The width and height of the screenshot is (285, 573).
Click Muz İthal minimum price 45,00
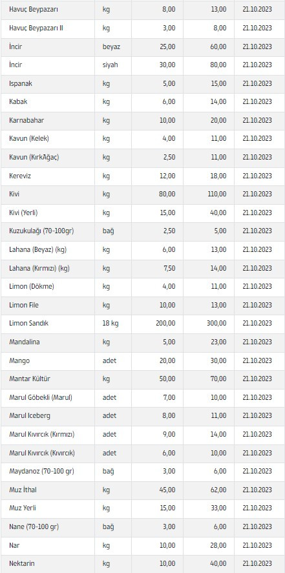[x=167, y=490]
